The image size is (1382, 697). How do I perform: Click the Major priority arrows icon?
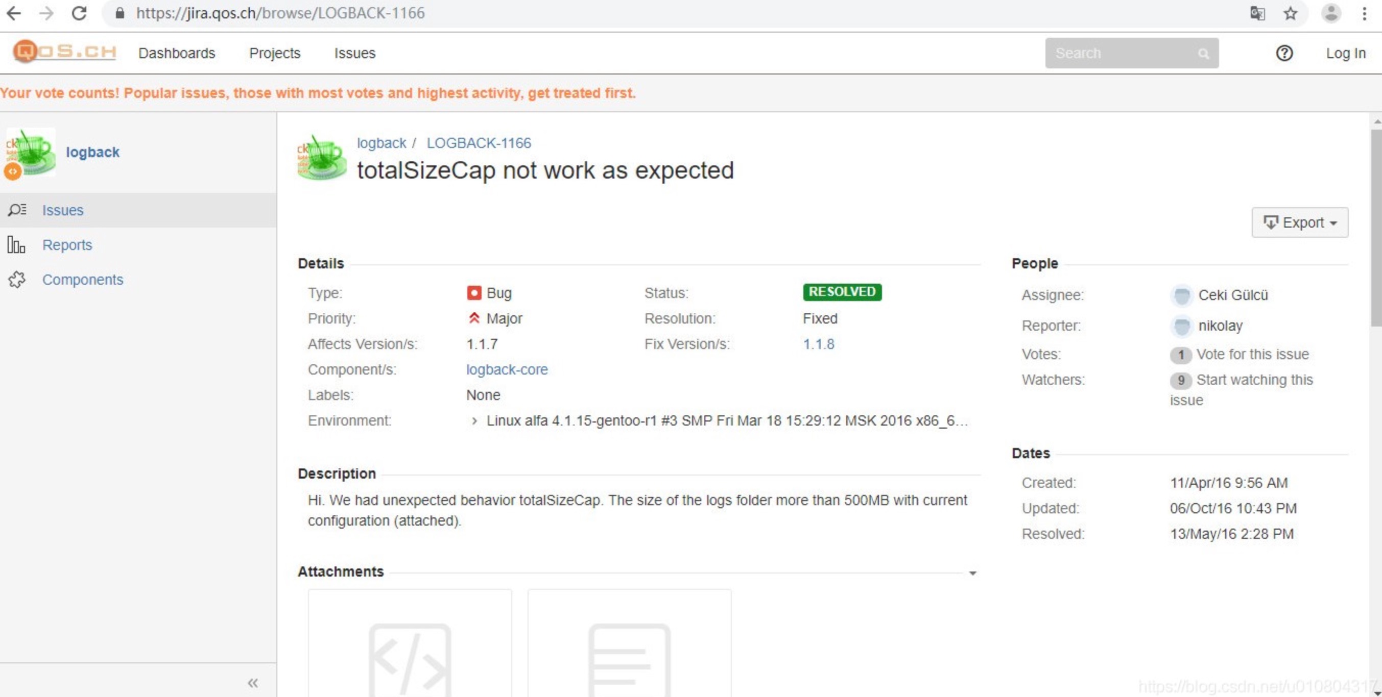(474, 318)
